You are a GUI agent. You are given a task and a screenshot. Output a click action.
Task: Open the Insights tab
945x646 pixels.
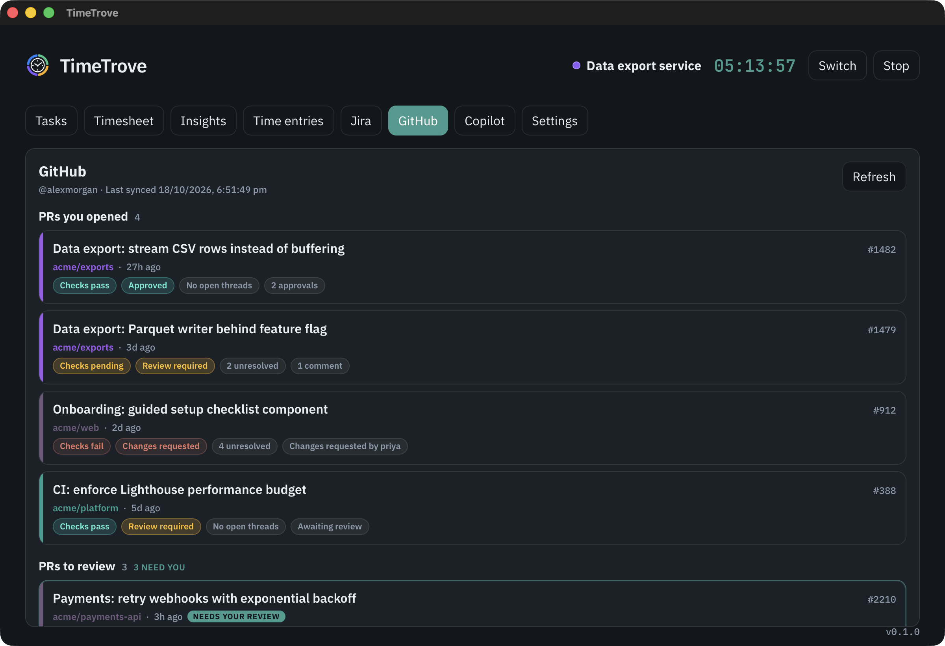point(203,121)
